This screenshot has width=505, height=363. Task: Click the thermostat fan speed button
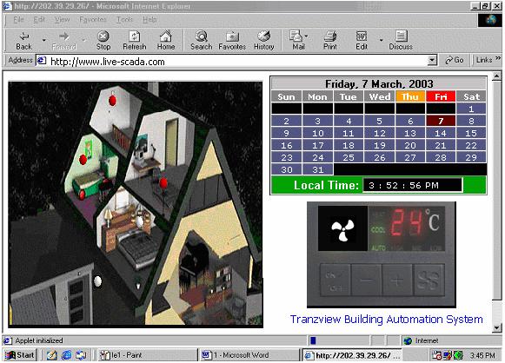429,280
